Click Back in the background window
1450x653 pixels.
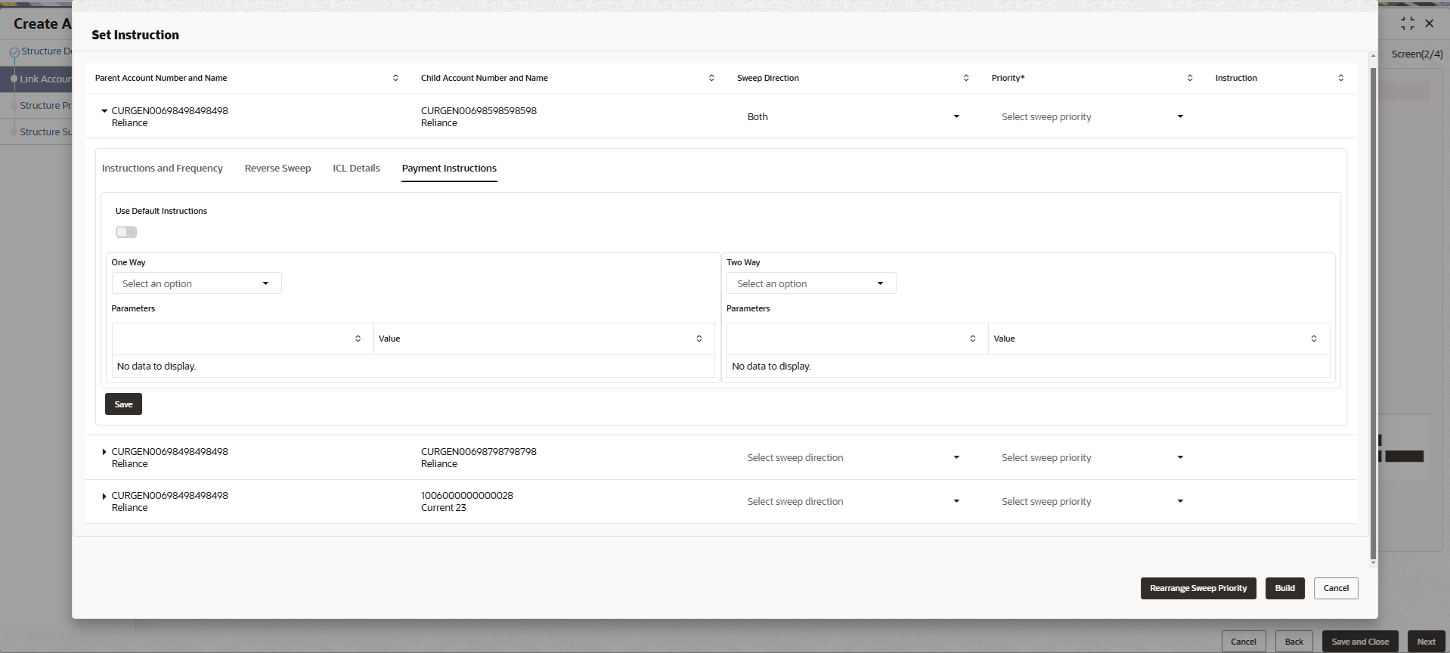1294,642
